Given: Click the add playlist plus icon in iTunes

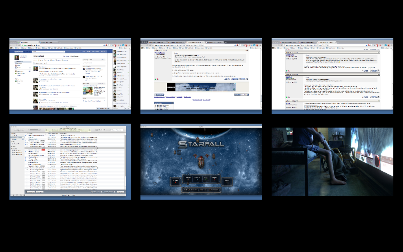Looking at the screenshot, I should click(x=13, y=195).
